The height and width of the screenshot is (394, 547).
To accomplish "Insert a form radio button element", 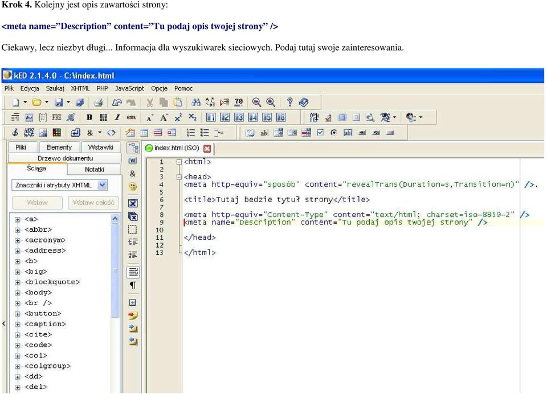I will click(x=334, y=133).
